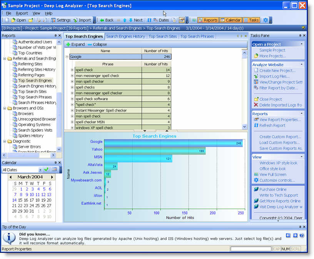The image size is (314, 259).
Task: Toggle the pin on Tip of the Day panel
Action: (300, 227)
